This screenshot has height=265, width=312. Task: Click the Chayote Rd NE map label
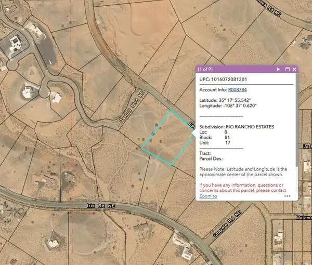tap(227, 224)
